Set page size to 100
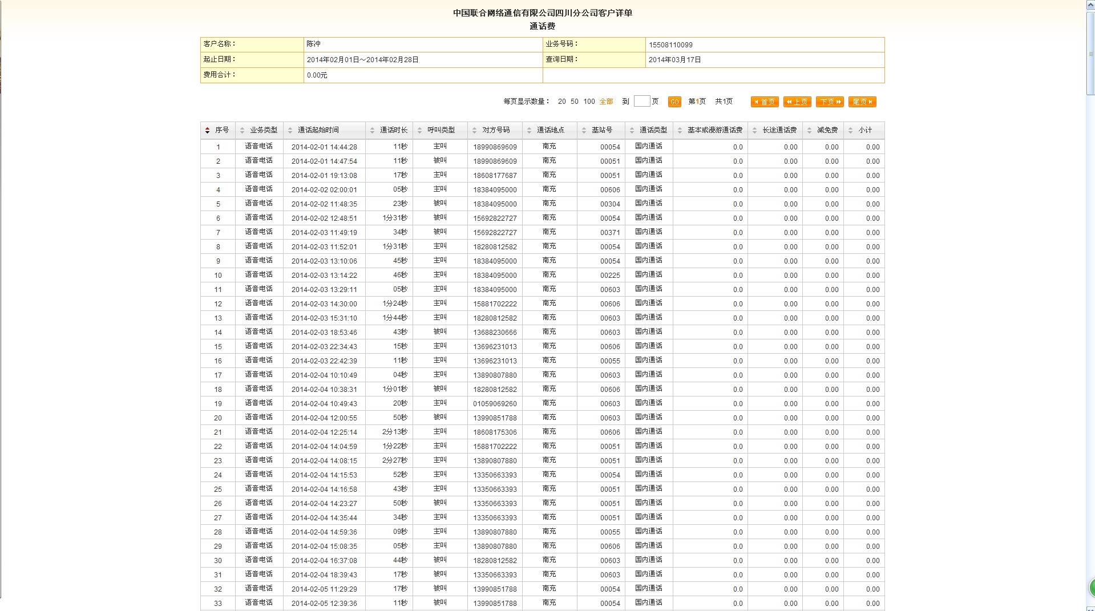 click(589, 102)
